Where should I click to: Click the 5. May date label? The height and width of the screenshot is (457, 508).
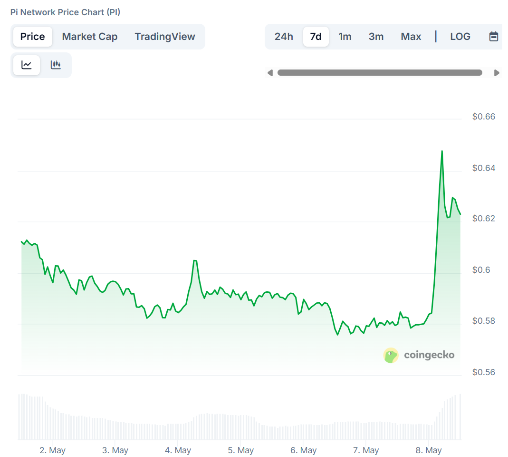point(241,450)
